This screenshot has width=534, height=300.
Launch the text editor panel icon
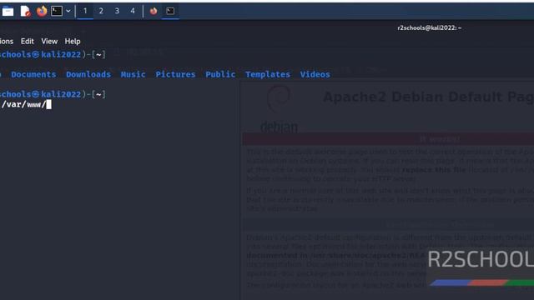tap(25, 11)
